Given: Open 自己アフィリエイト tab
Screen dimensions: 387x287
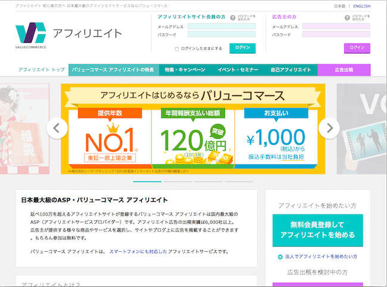Looking at the screenshot, I should pos(291,70).
